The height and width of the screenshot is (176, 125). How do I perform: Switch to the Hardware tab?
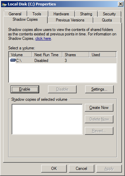pos(61,14)
